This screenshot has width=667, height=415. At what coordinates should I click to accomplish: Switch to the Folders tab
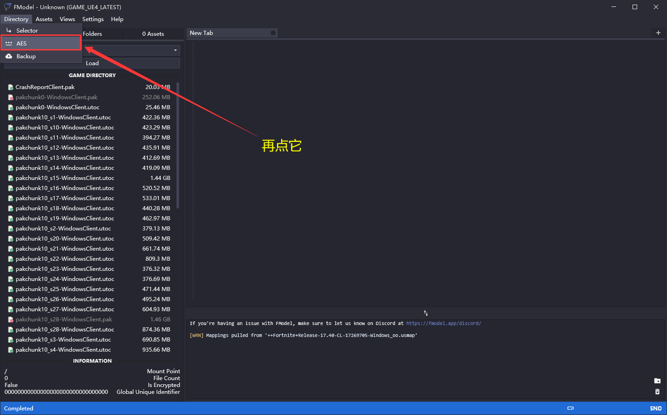[92, 34]
